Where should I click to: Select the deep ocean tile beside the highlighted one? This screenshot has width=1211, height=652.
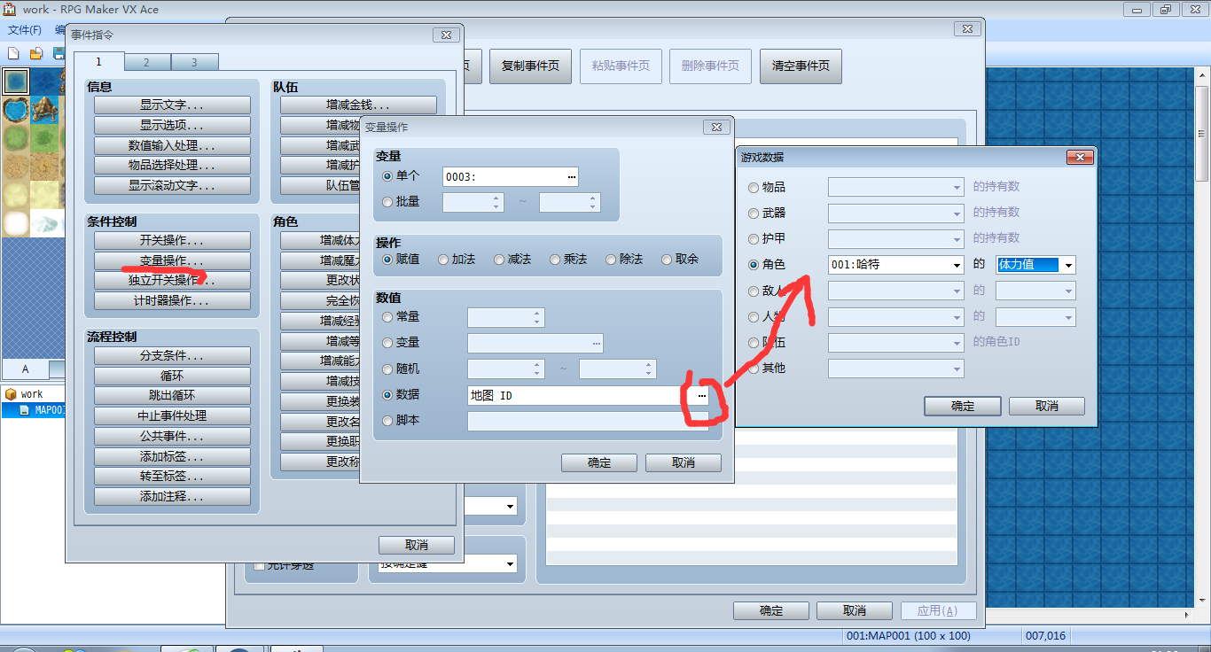click(43, 81)
